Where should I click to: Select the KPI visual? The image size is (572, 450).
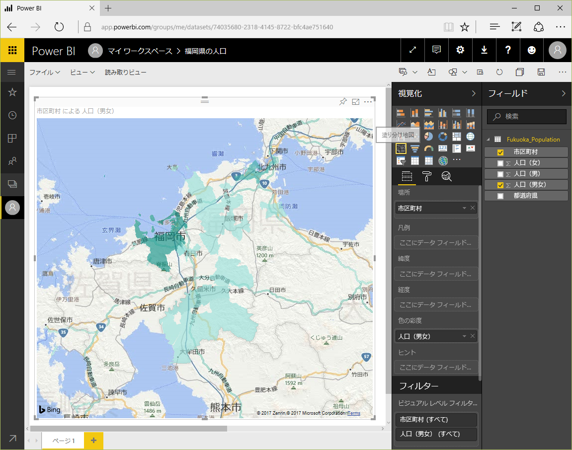click(x=471, y=149)
